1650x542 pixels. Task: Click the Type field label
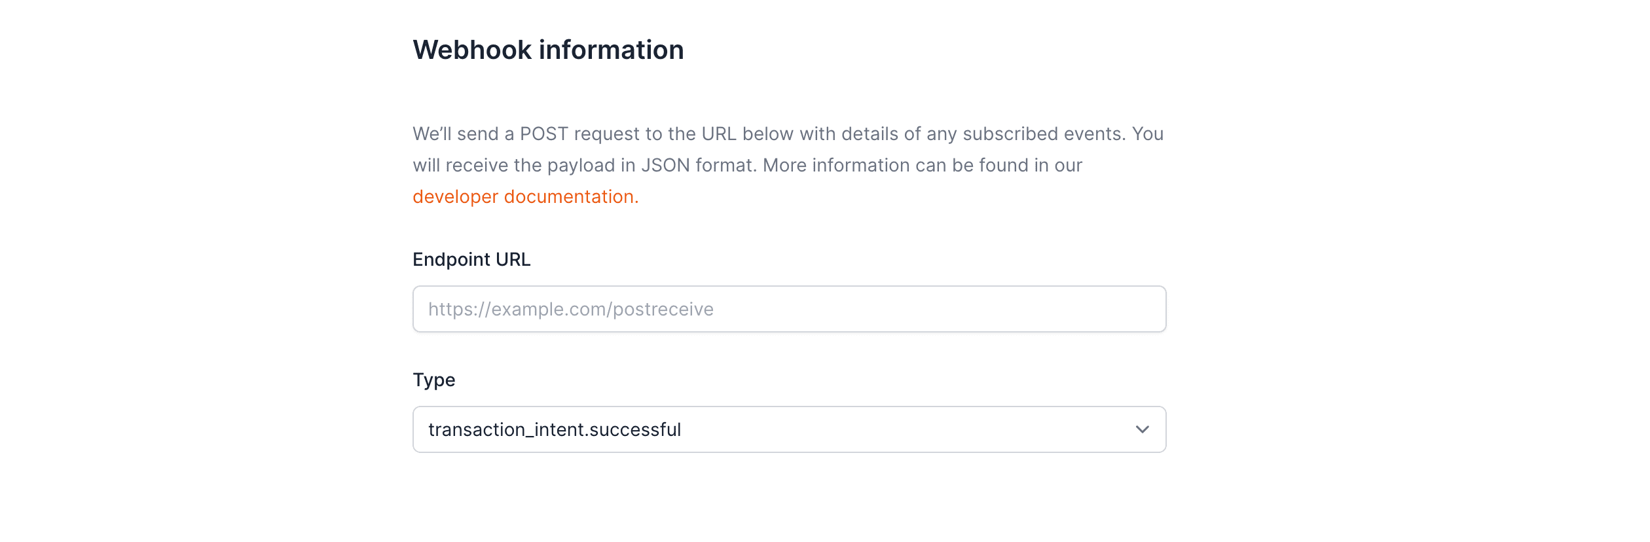433,379
